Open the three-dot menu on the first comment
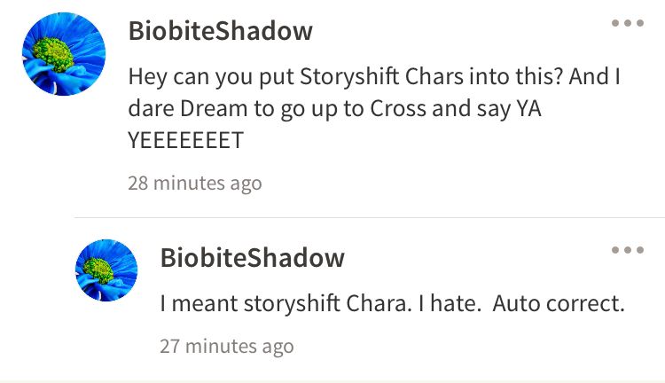The image size is (665, 383). click(x=627, y=23)
